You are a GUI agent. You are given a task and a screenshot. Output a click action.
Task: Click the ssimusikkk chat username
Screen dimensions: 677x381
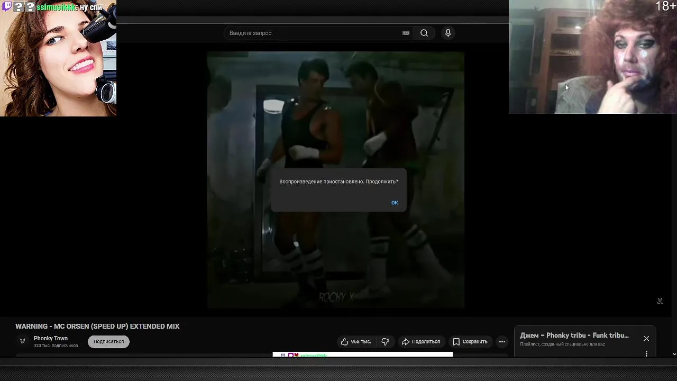[57, 7]
